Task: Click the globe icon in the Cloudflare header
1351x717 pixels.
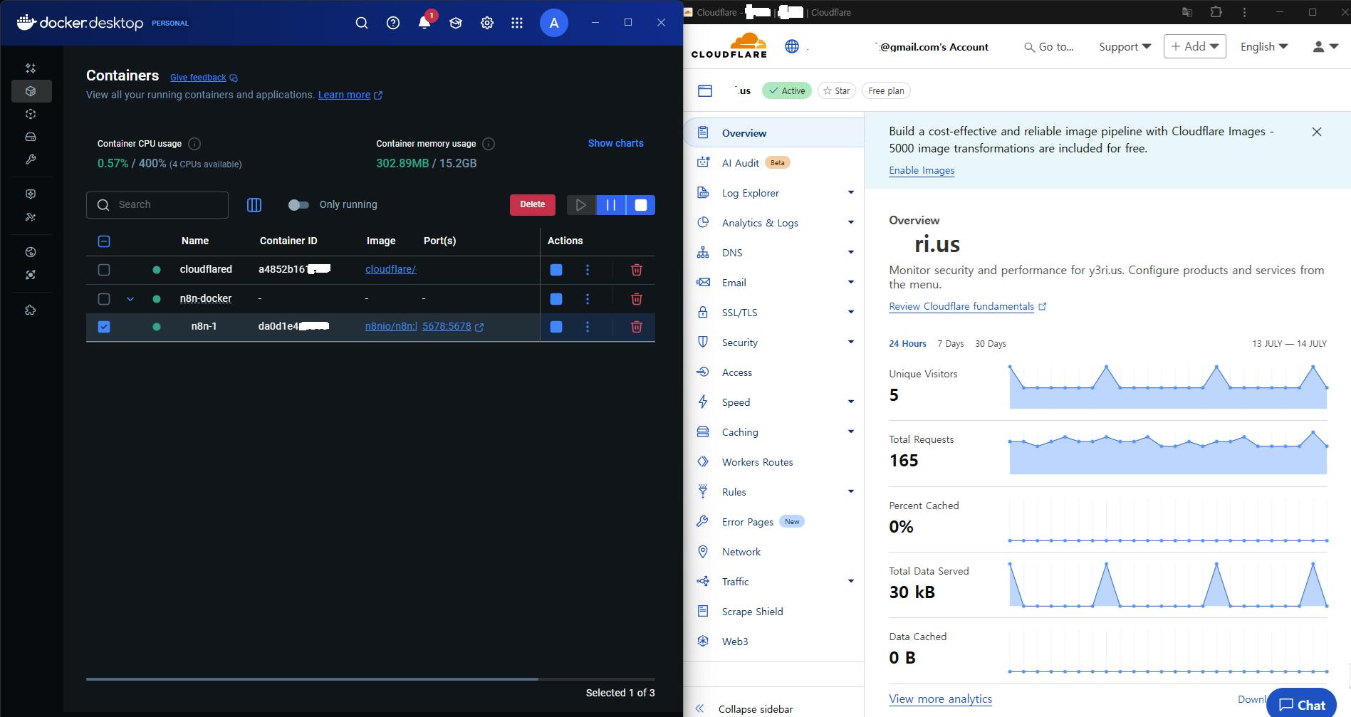Action: click(792, 46)
